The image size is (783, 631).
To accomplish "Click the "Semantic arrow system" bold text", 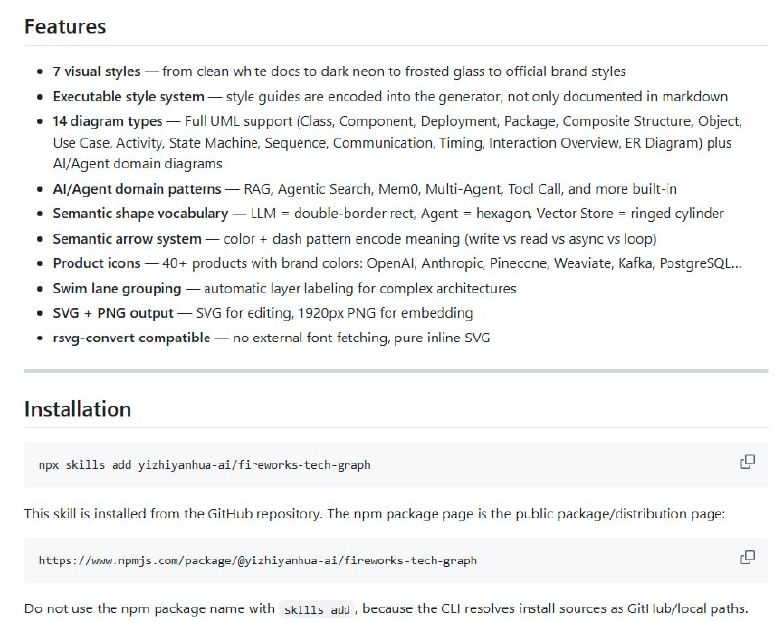I will click(130, 239).
